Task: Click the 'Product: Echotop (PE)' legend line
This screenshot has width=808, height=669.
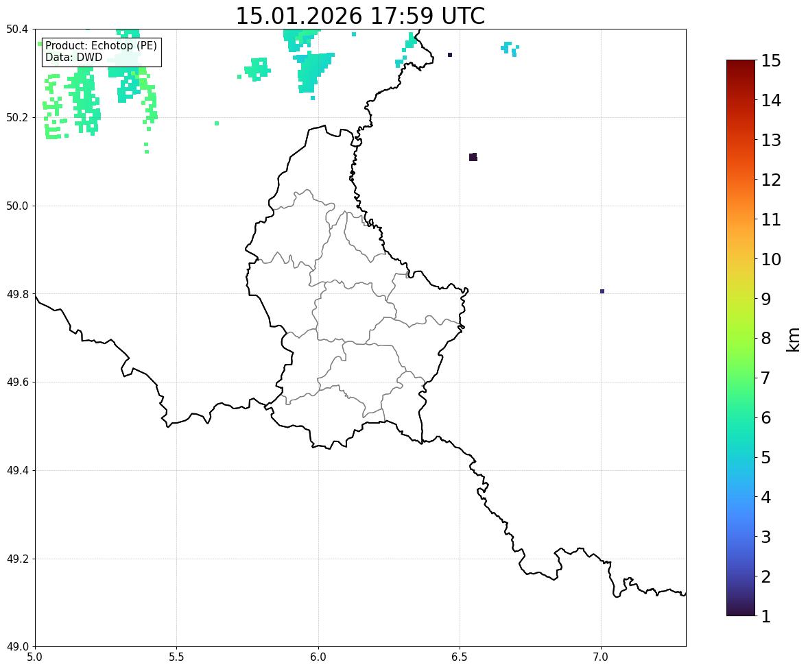Action: tap(101, 45)
